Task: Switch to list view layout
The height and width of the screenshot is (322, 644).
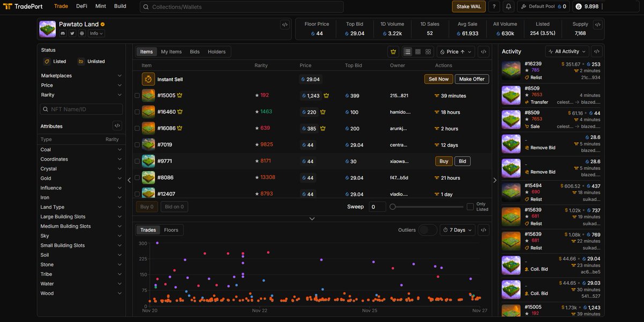Action: pos(408,52)
